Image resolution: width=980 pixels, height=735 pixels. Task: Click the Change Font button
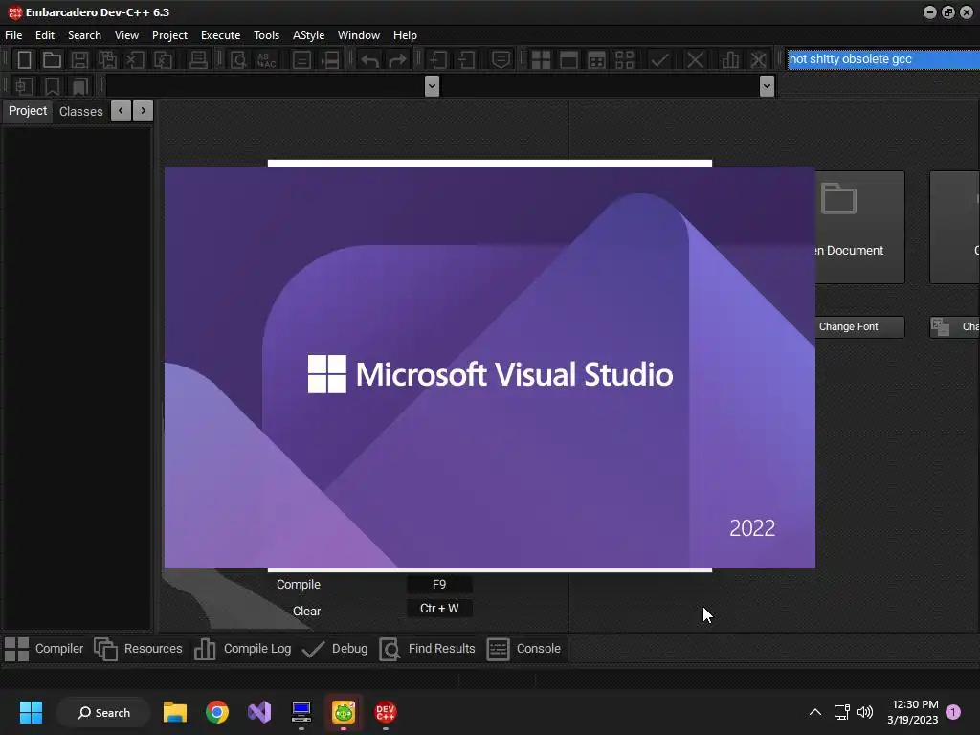[x=859, y=327]
